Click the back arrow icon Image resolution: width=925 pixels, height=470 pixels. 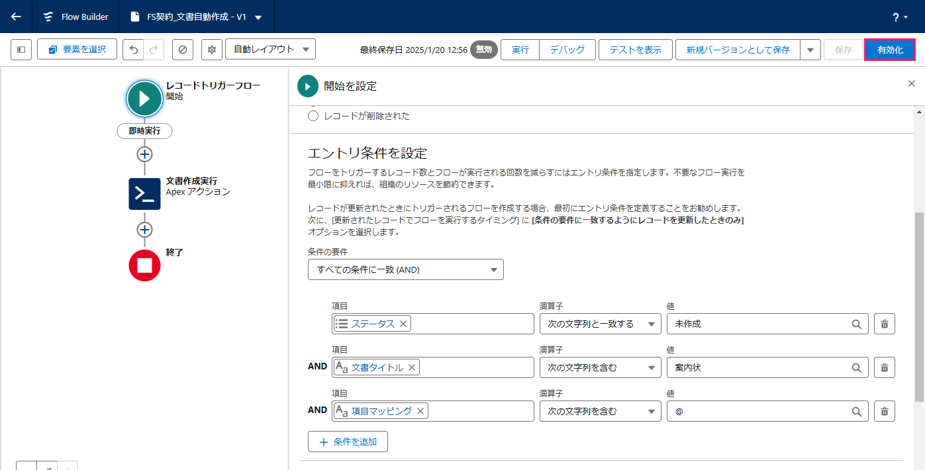[16, 17]
